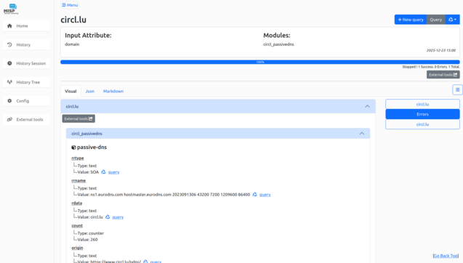The image size is (463, 263).
Task: Click the rrtype attribute label
Action: (78, 158)
